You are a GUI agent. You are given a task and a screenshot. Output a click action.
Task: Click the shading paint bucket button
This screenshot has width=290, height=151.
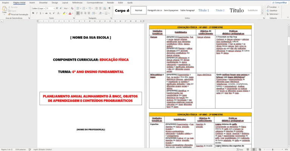100,13
